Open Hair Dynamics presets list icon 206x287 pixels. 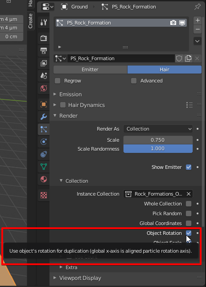190,105
